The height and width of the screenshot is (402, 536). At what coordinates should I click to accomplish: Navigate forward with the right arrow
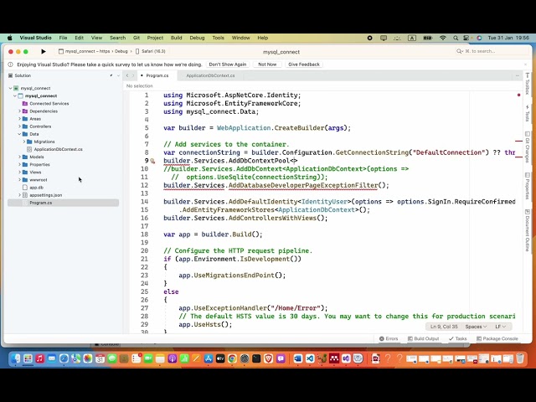tap(133, 75)
